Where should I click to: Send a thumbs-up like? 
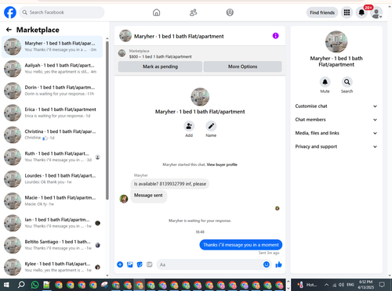tap(278, 264)
